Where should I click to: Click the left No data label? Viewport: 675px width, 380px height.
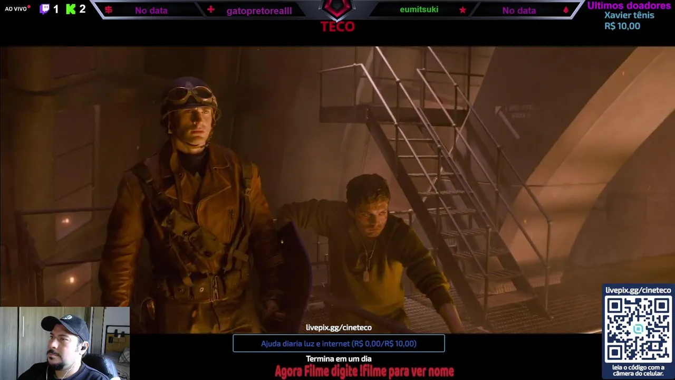point(151,11)
